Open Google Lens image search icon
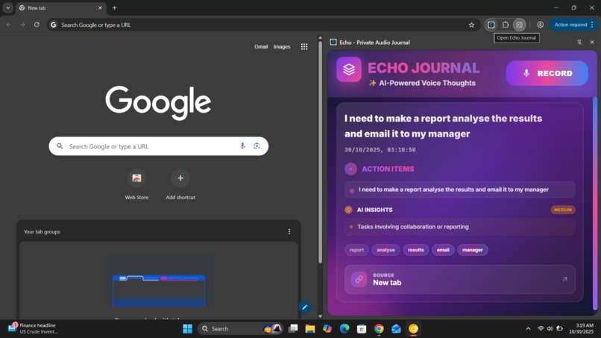Screen dimensions: 601x338 pos(257,145)
